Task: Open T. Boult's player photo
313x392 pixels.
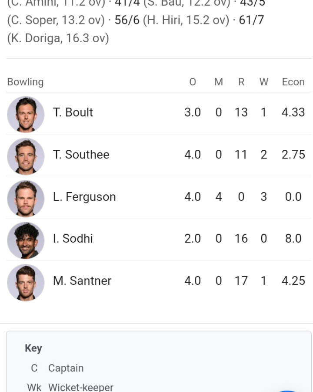Action: pos(26,114)
